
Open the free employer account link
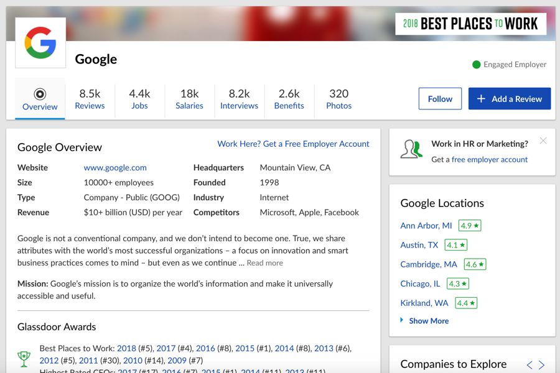[489, 160]
